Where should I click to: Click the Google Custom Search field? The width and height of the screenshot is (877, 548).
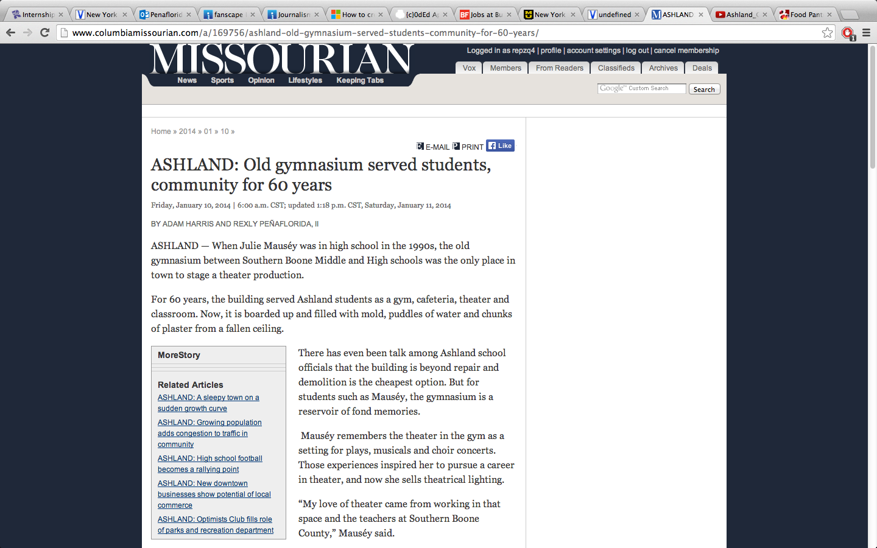(x=641, y=89)
